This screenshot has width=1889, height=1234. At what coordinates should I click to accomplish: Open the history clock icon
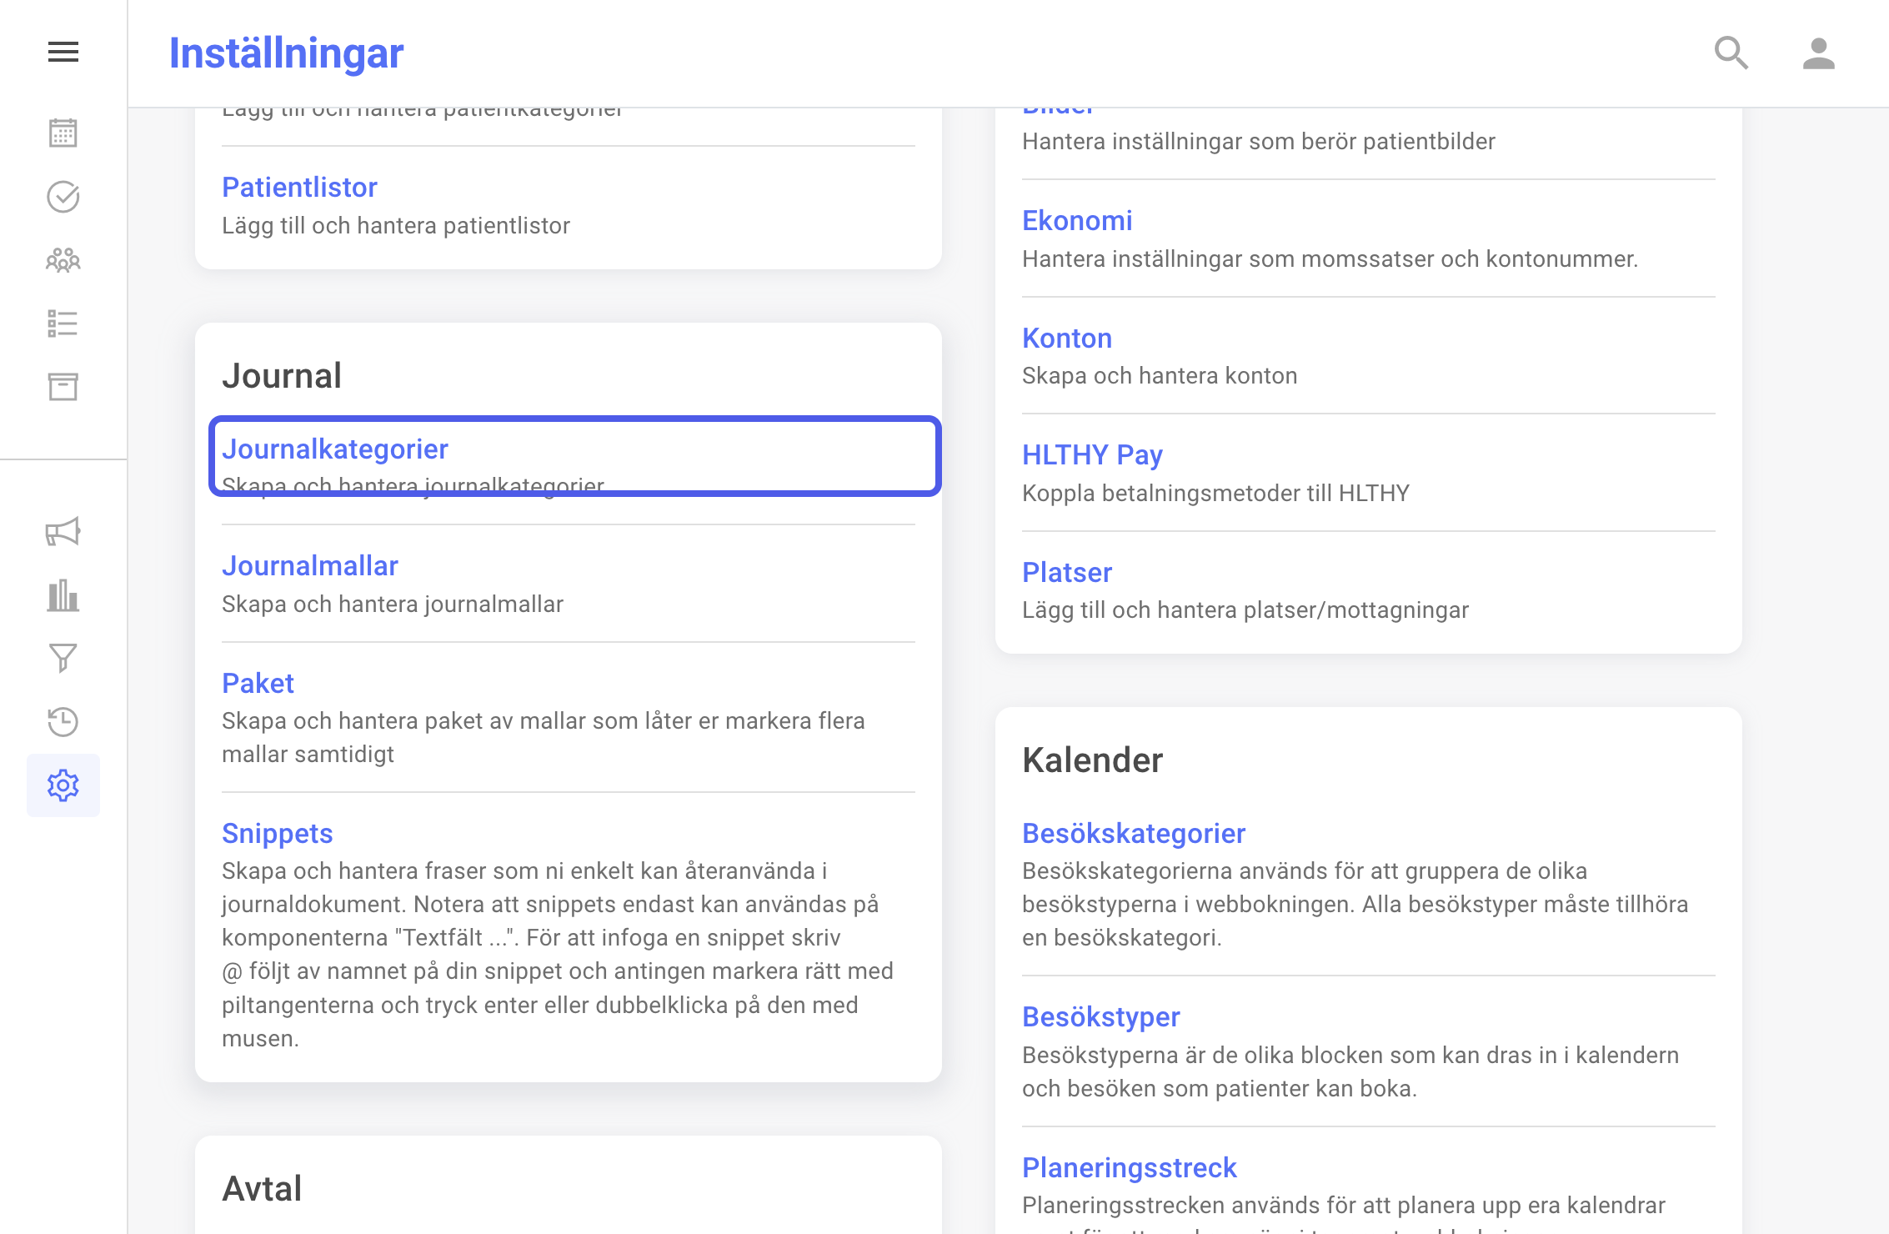pos(63,722)
